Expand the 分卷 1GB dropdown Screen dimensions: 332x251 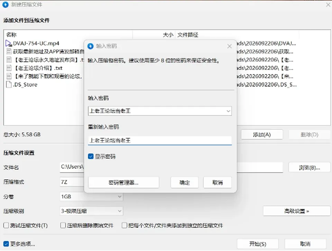[120, 197]
